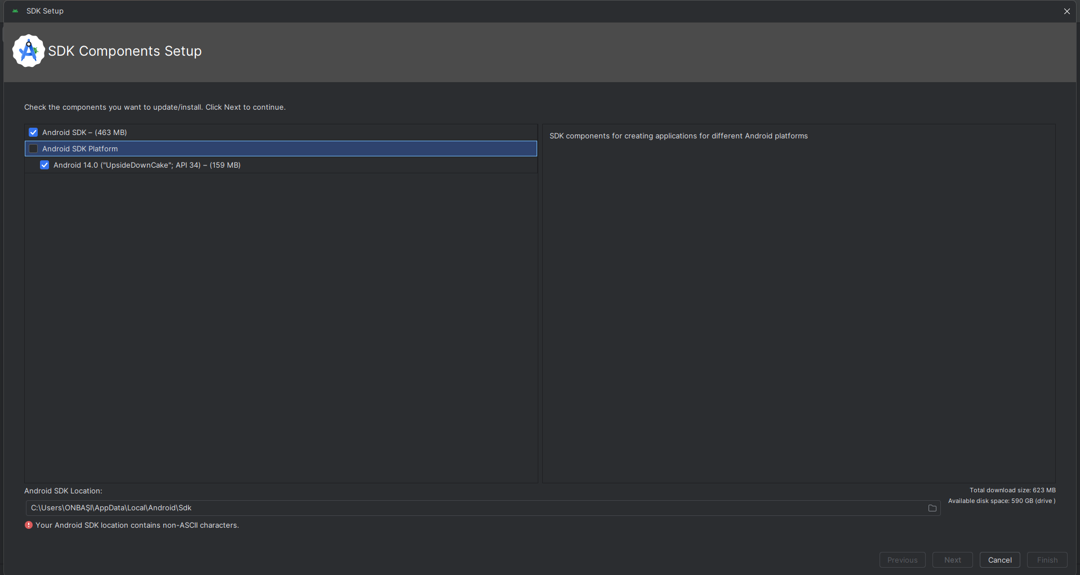Screen dimensions: 1080x575
Task: Click the Total download size 623 MB text
Action: coord(1012,490)
